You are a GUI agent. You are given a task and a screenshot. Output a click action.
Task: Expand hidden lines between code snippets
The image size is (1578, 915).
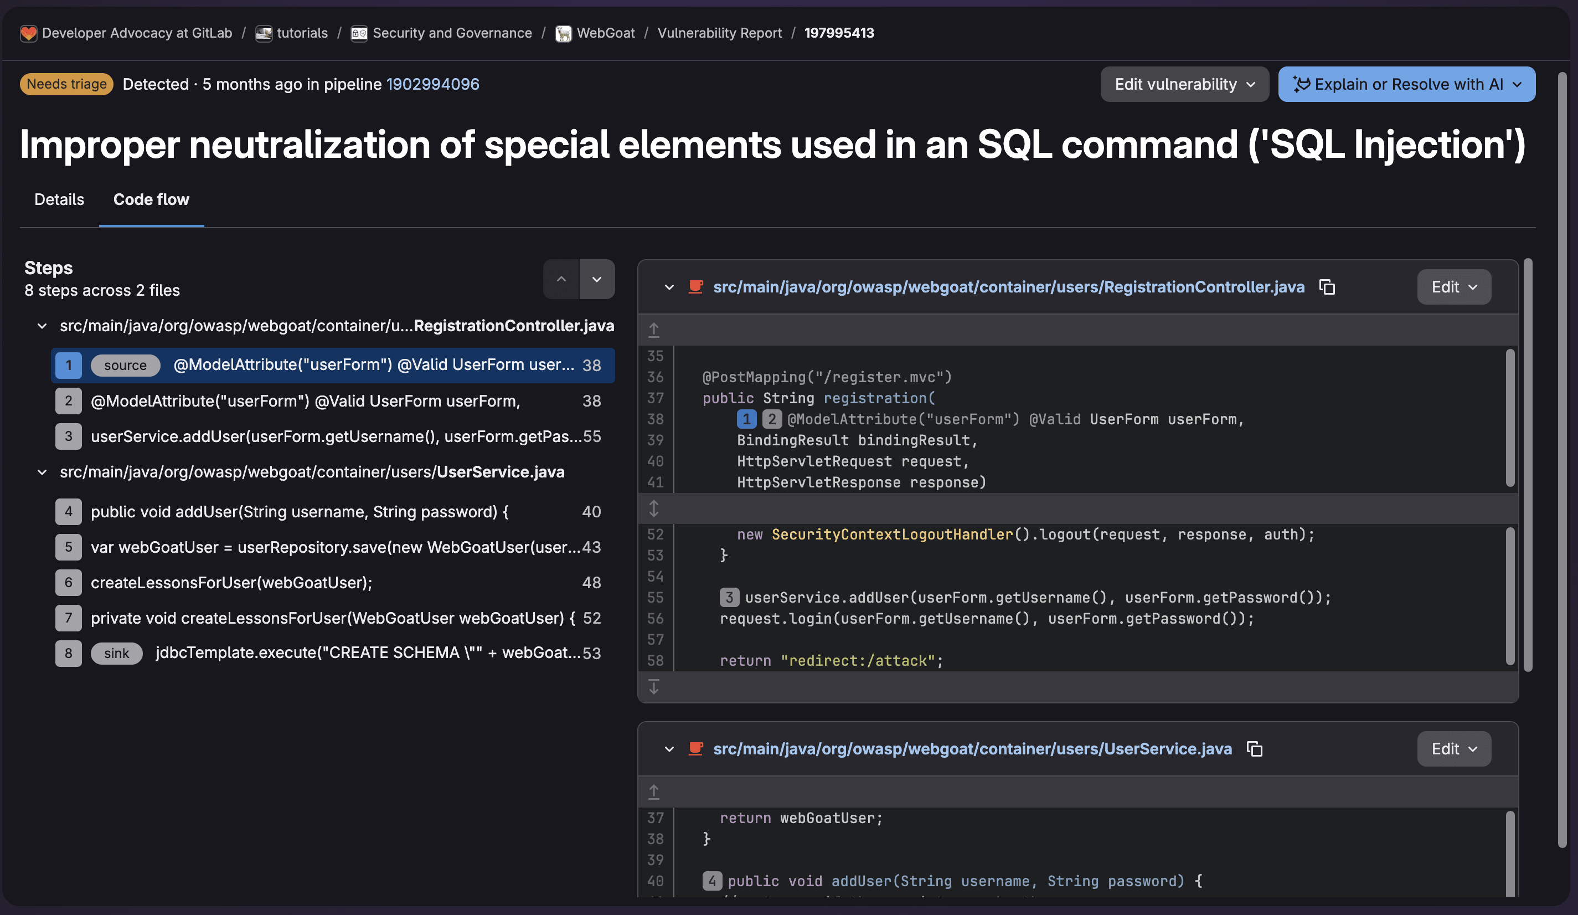654,508
